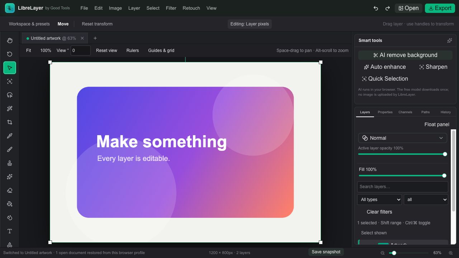Click Save snapshot
This screenshot has height=258, width=459.
(326, 252)
